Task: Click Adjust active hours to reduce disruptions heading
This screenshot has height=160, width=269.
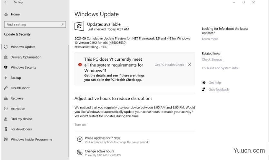Action: [114, 98]
